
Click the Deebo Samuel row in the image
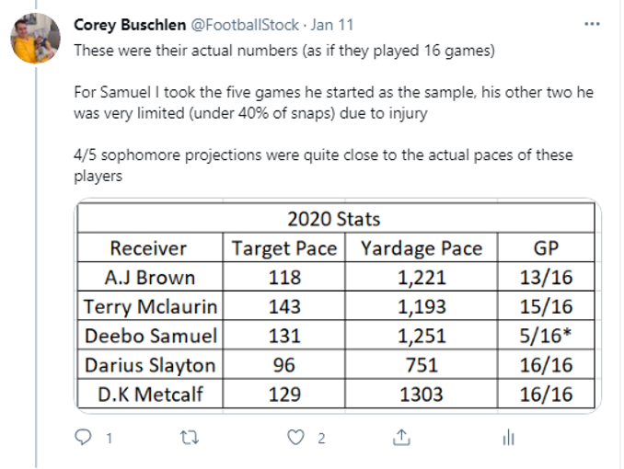pos(336,336)
